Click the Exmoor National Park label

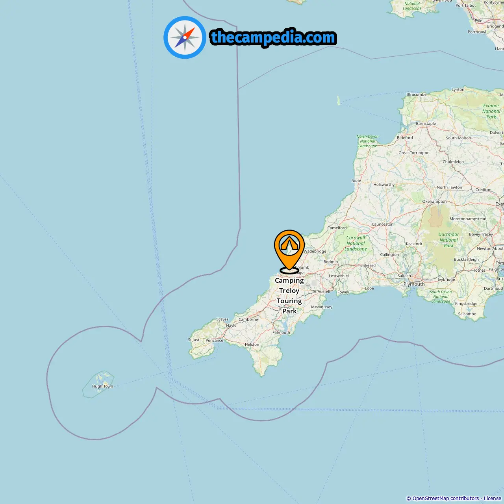(491, 111)
